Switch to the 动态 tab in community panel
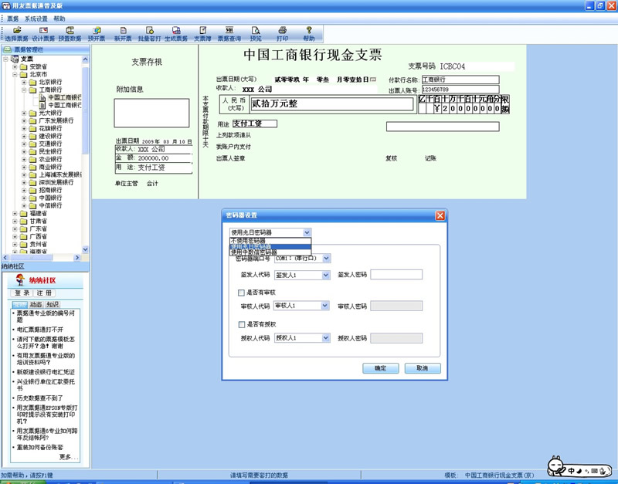618x484 pixels. pyautogui.click(x=36, y=304)
